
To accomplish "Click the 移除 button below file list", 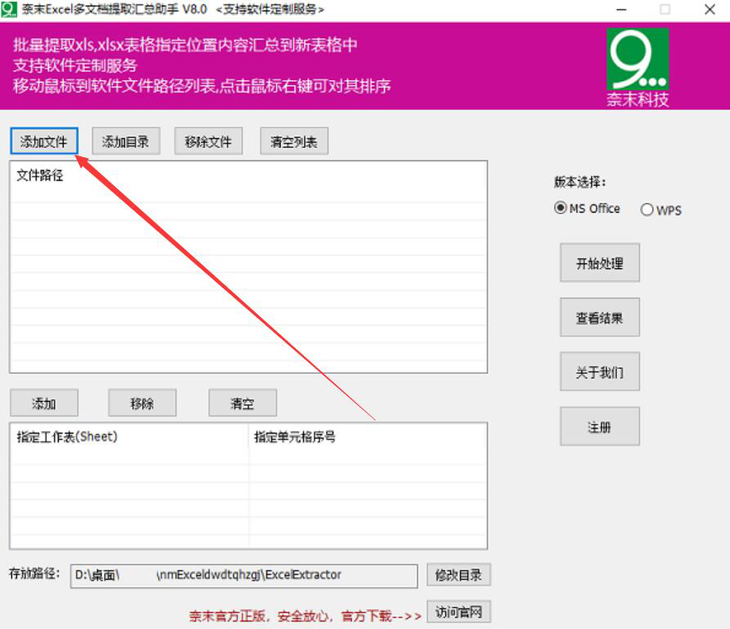I will (142, 403).
